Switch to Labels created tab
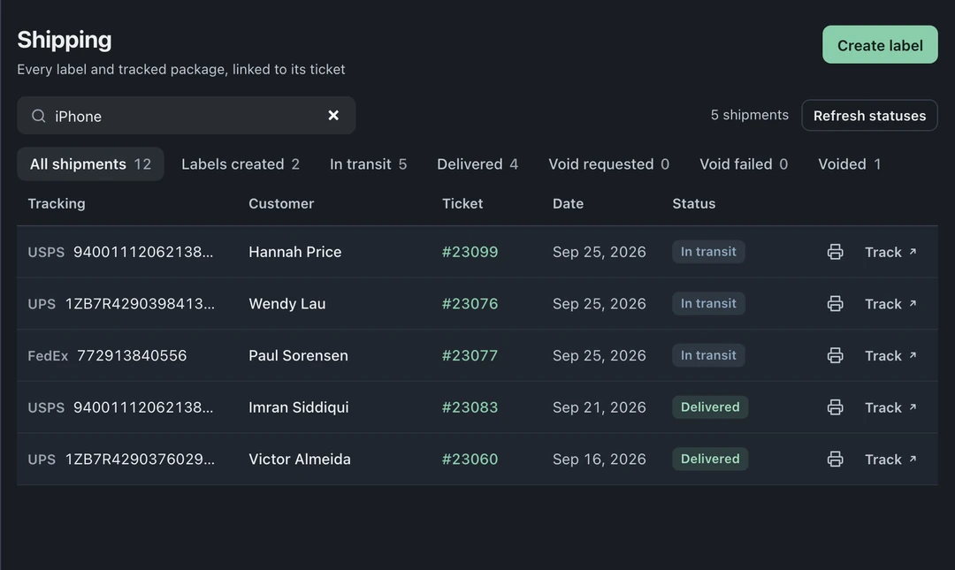The width and height of the screenshot is (955, 570). [x=240, y=163]
